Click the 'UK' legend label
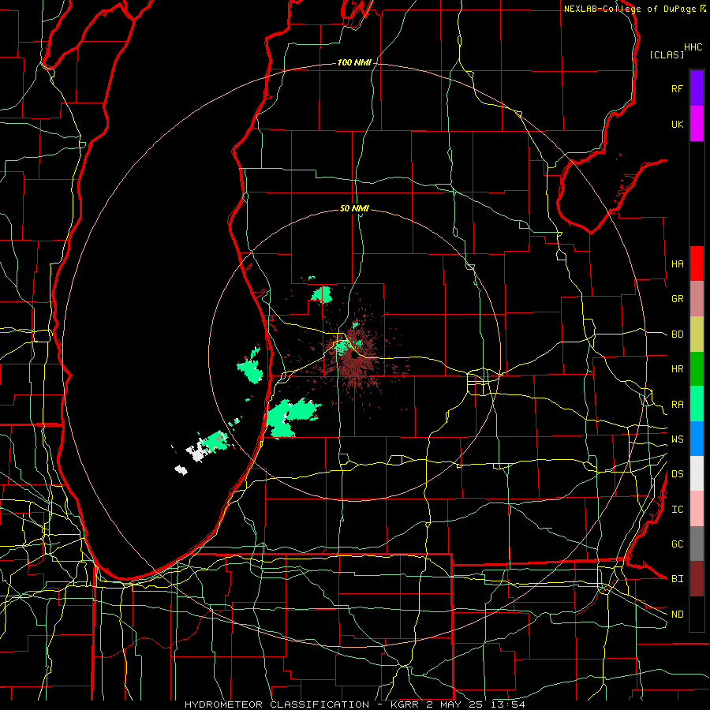 [677, 124]
